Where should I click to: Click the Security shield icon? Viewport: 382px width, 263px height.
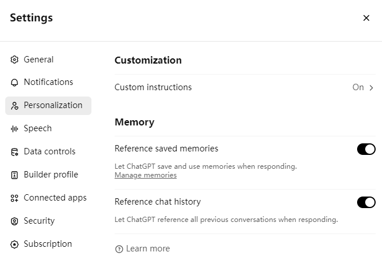click(x=14, y=221)
